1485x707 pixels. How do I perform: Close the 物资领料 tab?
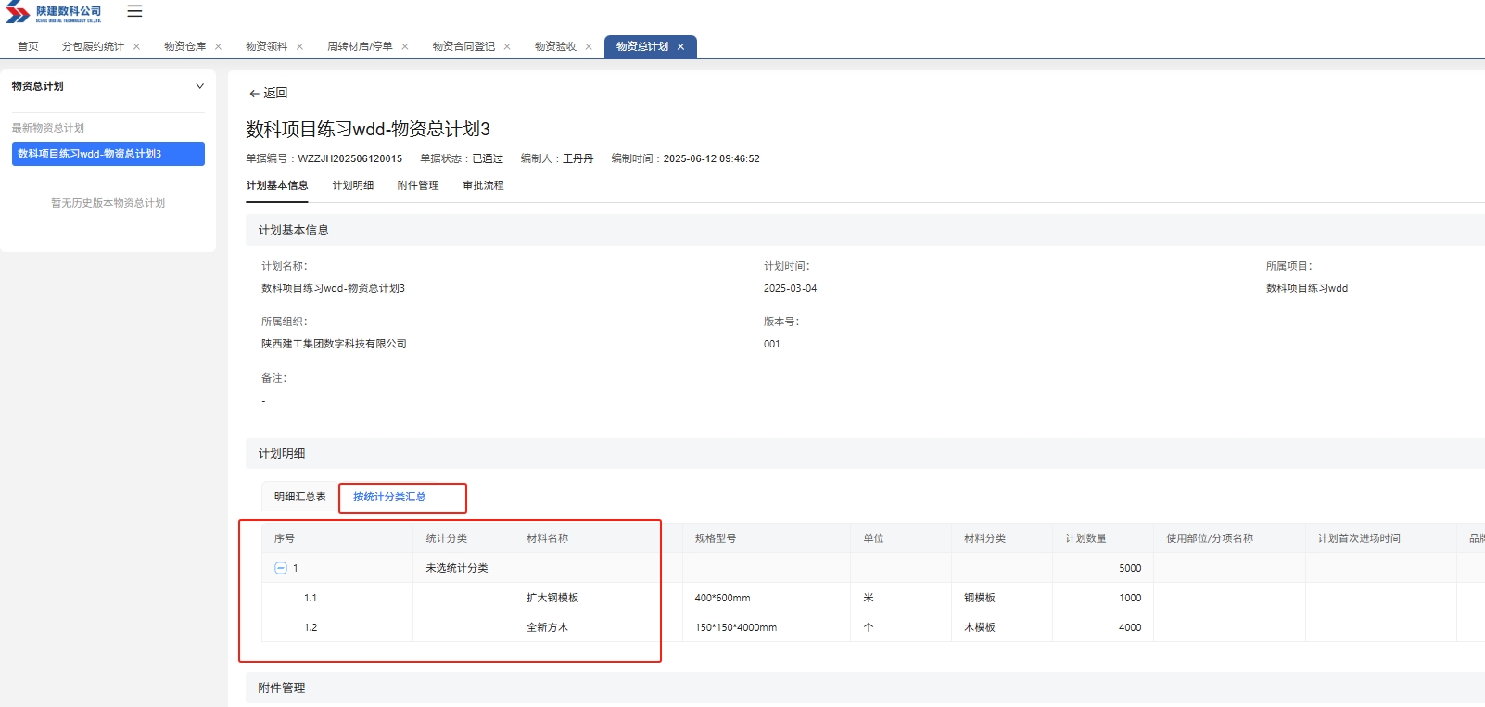click(299, 46)
